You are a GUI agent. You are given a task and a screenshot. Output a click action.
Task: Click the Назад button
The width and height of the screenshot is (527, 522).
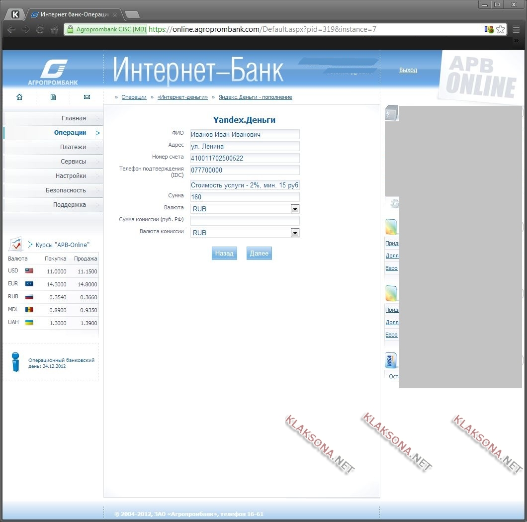tap(224, 254)
